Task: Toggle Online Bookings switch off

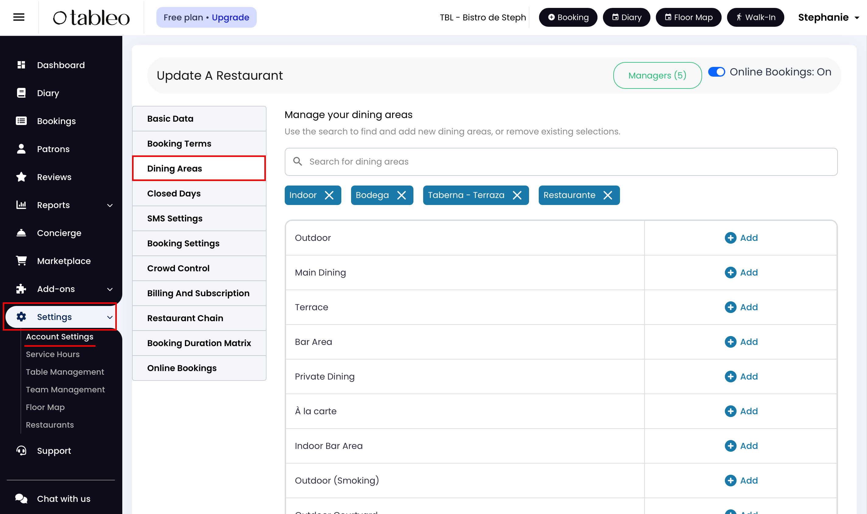Action: tap(716, 72)
